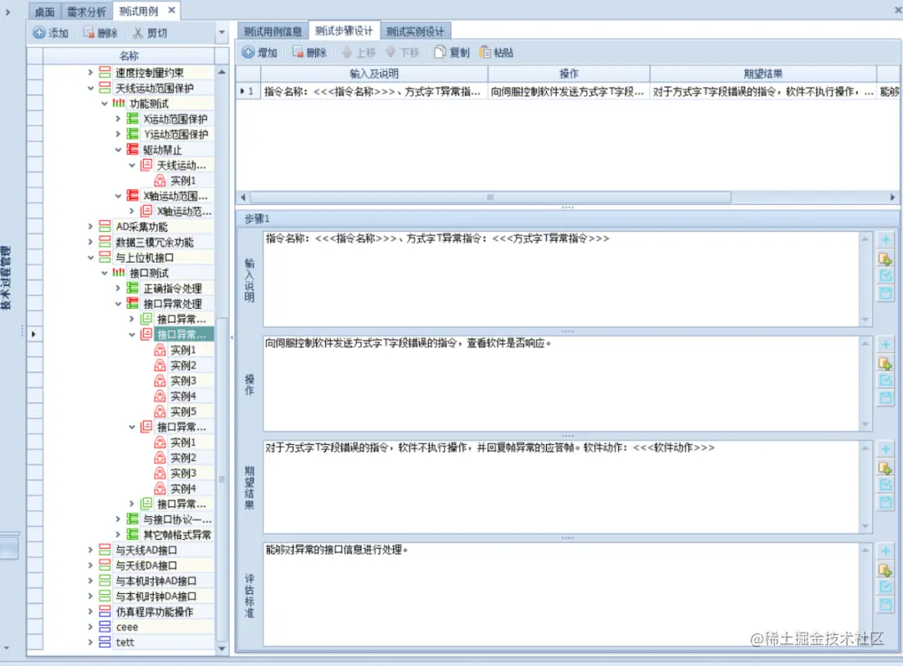Expand the 数据三模冗余功能 node
Image resolution: width=903 pixels, height=666 pixels.
(90, 242)
